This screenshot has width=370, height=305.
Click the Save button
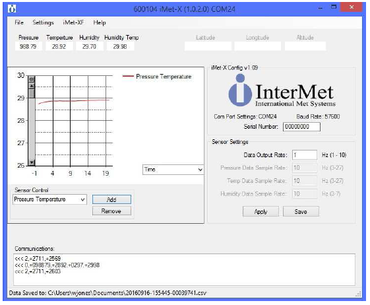coord(301,211)
